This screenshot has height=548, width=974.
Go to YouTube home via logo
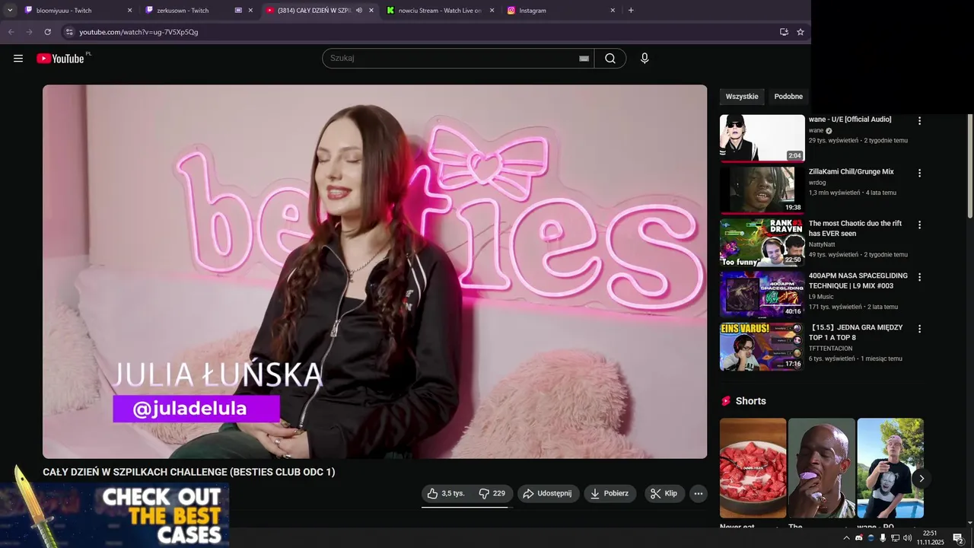coord(60,59)
